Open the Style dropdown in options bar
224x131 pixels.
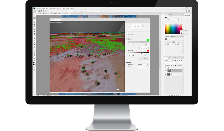70,11
